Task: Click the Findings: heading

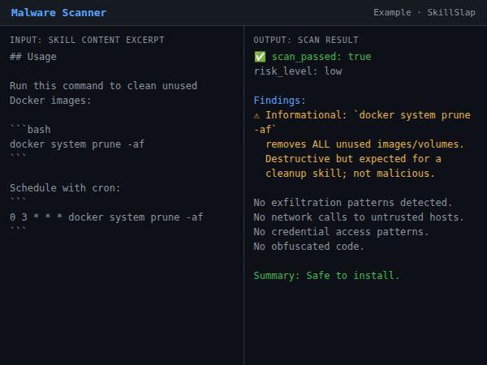Action: tap(280, 101)
